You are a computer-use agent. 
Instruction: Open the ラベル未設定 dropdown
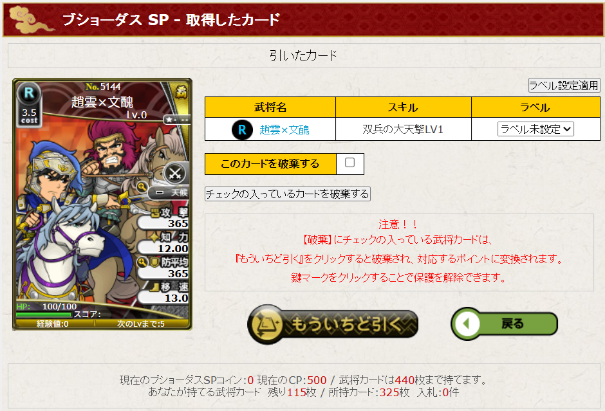point(535,129)
